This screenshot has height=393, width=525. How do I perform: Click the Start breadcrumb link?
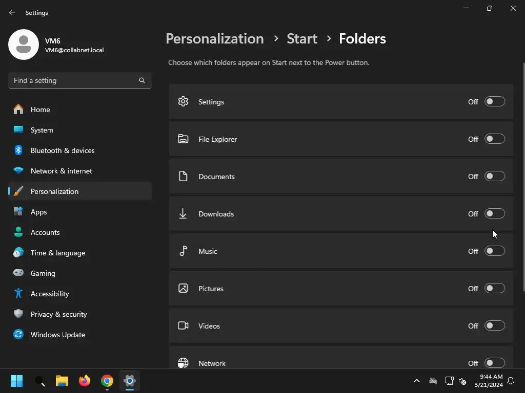(x=302, y=38)
